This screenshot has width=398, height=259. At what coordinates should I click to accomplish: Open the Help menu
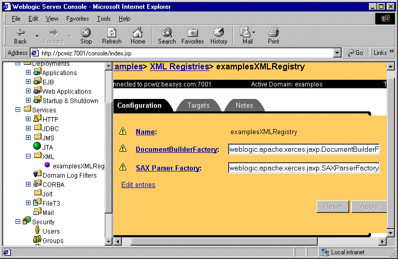click(124, 19)
